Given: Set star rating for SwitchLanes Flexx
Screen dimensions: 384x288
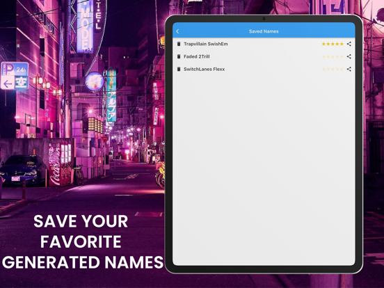Looking at the screenshot, I should 333,69.
